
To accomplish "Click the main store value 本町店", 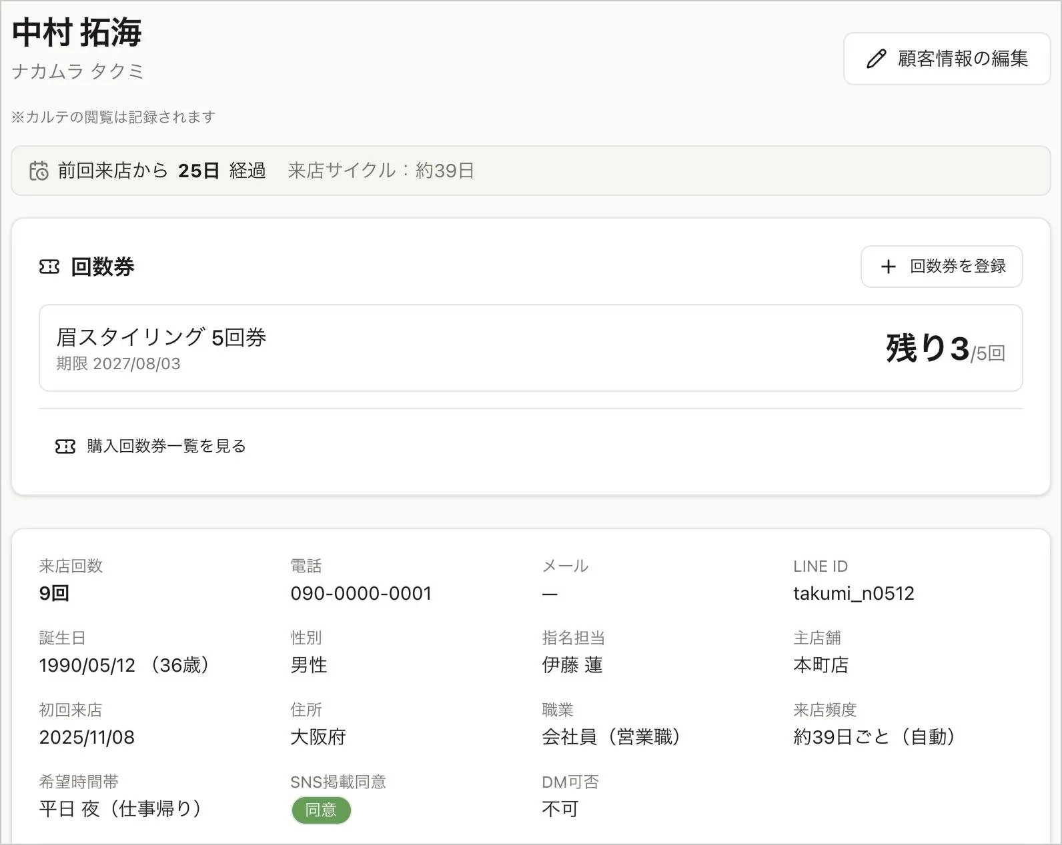I will click(821, 665).
